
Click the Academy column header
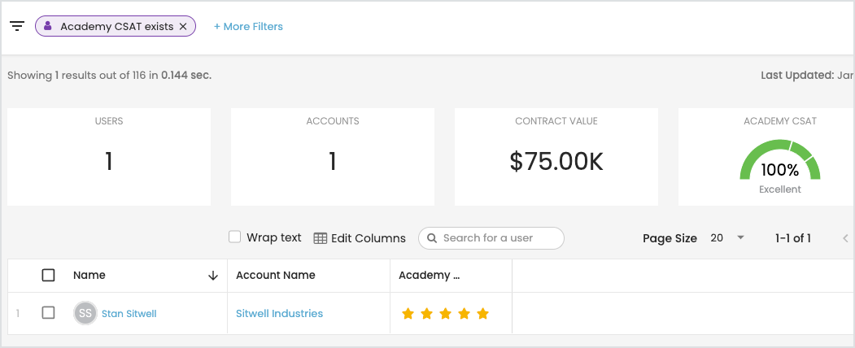[430, 276]
